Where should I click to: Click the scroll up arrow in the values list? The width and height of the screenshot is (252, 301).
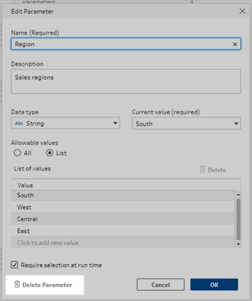(x=238, y=194)
